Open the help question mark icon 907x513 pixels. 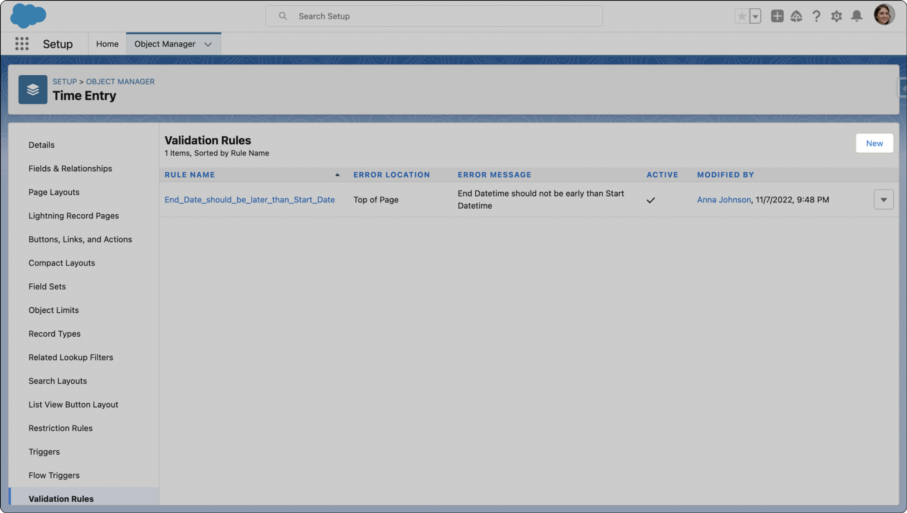[816, 16]
